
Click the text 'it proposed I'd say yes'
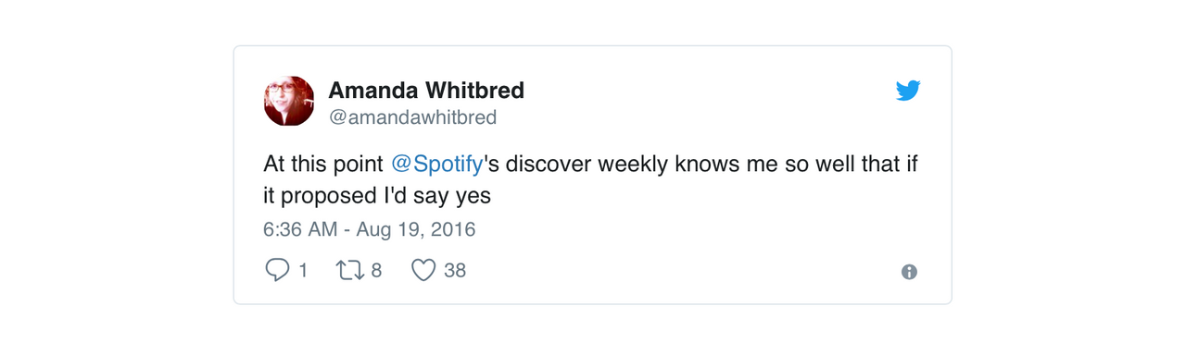point(376,196)
